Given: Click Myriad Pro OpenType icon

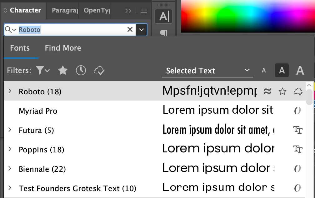Looking at the screenshot, I should (x=297, y=111).
